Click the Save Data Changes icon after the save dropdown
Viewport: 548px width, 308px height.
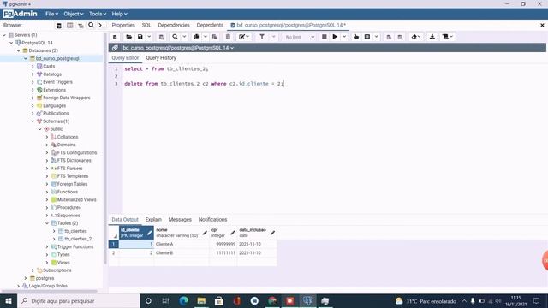pyautogui.click(x=161, y=37)
